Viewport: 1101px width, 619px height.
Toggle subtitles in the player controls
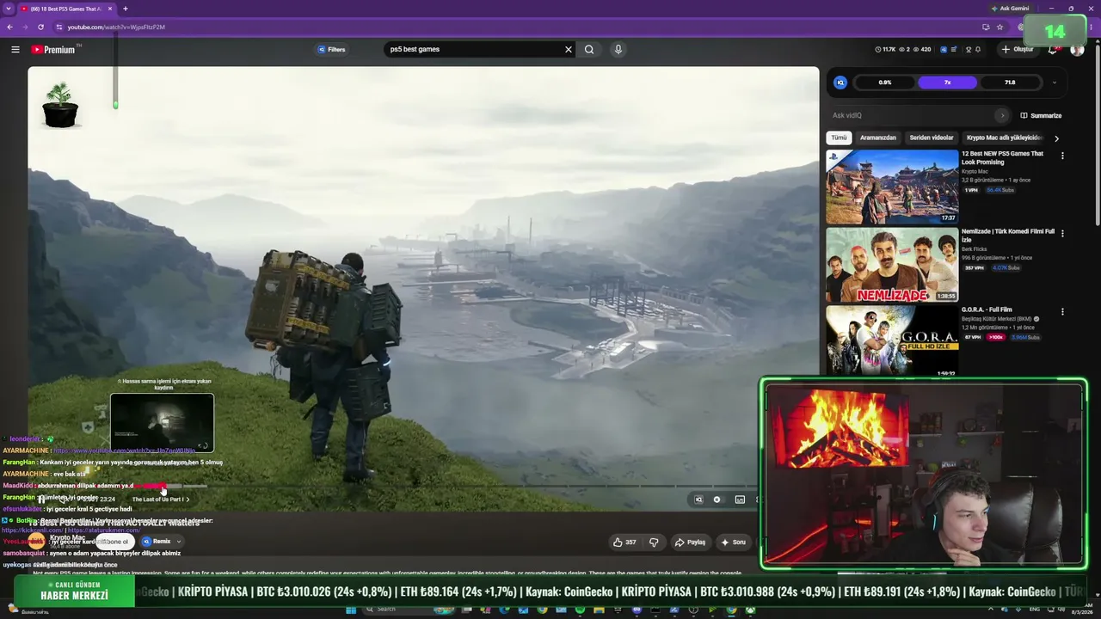point(740,499)
